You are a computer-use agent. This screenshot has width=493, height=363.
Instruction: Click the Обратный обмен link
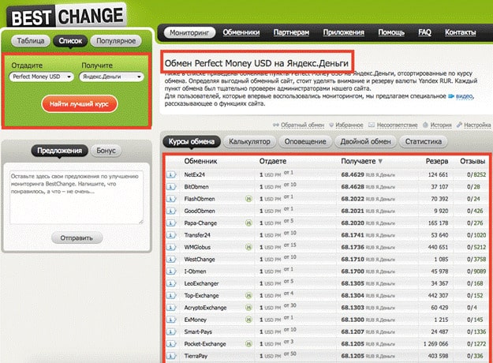coord(302,125)
